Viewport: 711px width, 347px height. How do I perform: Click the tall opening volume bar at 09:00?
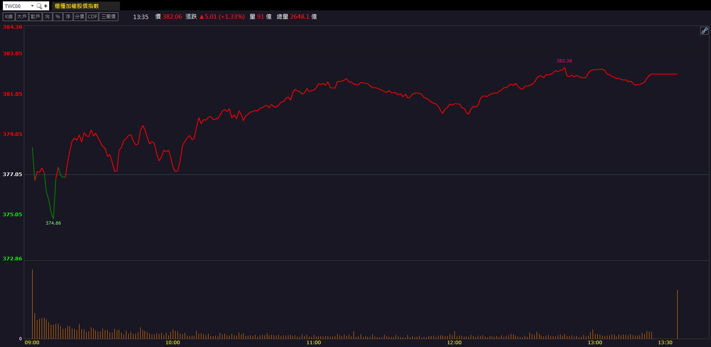(x=32, y=304)
